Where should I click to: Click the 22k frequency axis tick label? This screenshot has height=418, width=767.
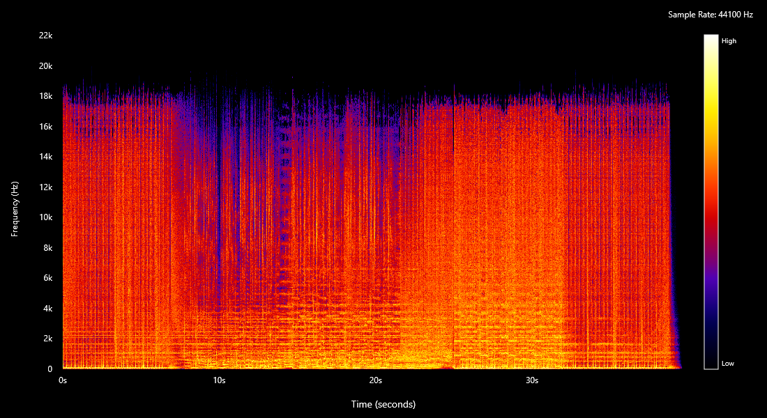pyautogui.click(x=46, y=36)
